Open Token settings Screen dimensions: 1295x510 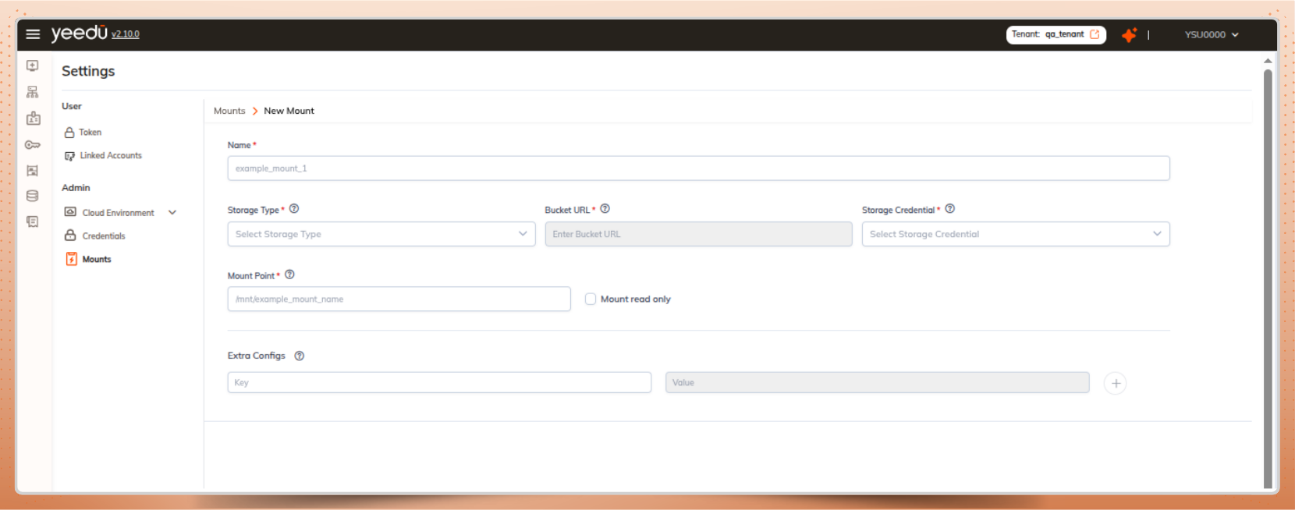pos(83,133)
